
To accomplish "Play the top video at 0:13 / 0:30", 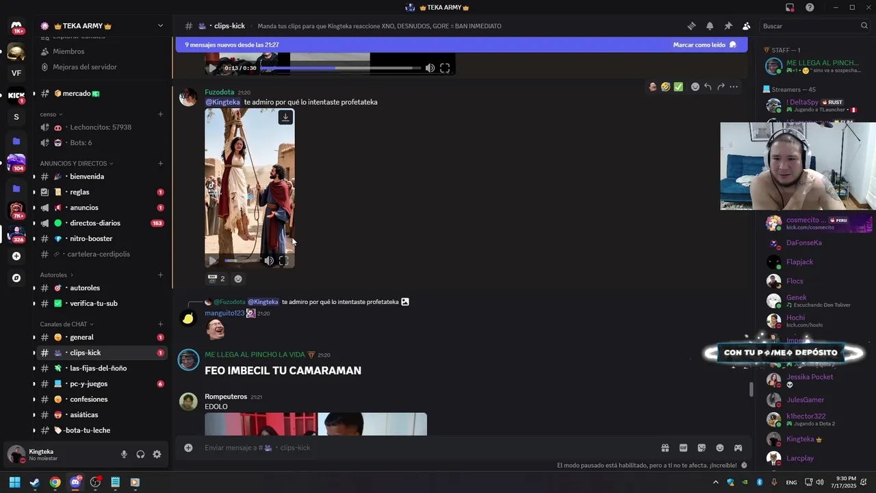I will click(x=212, y=68).
